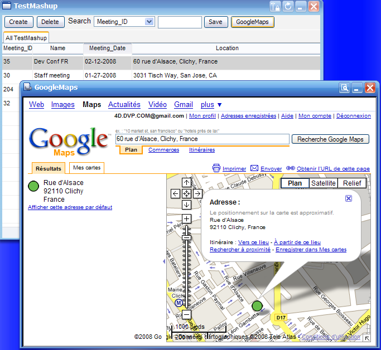Switch the map to Relief view

point(351,183)
